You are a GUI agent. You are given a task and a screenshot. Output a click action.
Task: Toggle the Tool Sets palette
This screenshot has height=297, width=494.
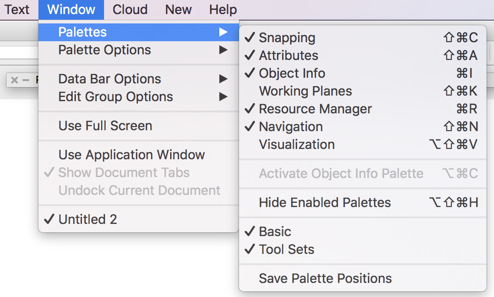[286, 250]
